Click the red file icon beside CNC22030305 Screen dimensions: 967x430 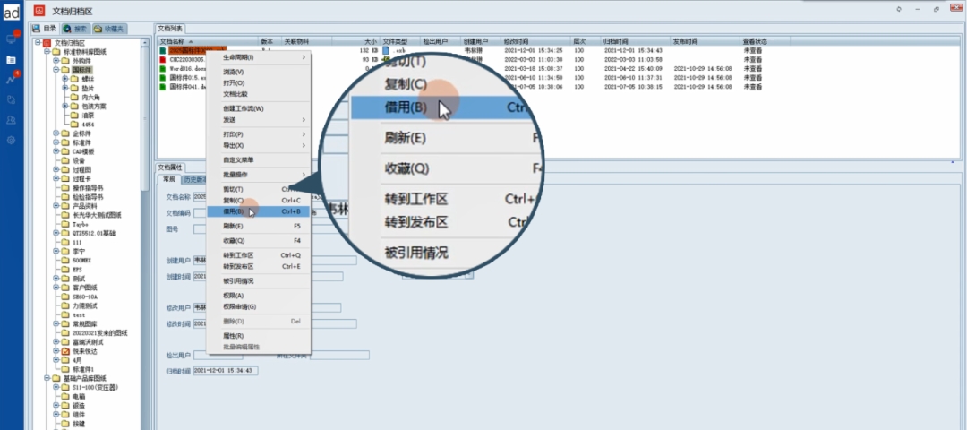[x=162, y=59]
